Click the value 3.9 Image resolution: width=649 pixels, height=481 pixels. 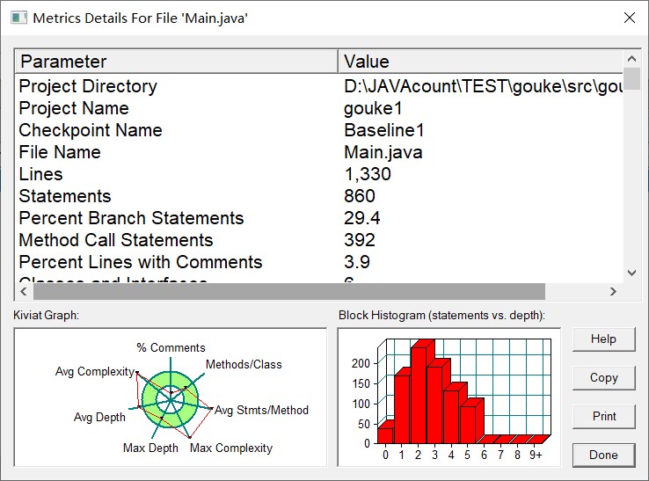pyautogui.click(x=357, y=262)
